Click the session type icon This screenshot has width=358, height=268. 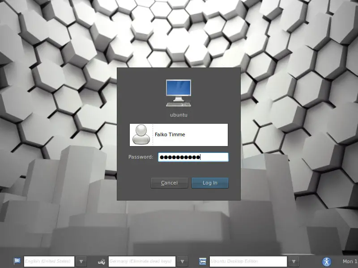(203, 261)
